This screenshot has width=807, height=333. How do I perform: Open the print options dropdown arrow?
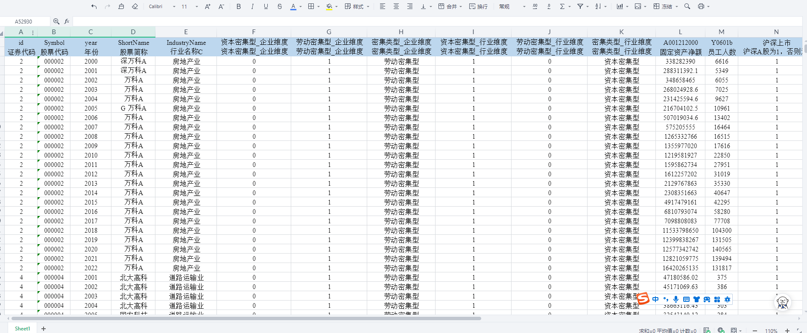pos(708,7)
